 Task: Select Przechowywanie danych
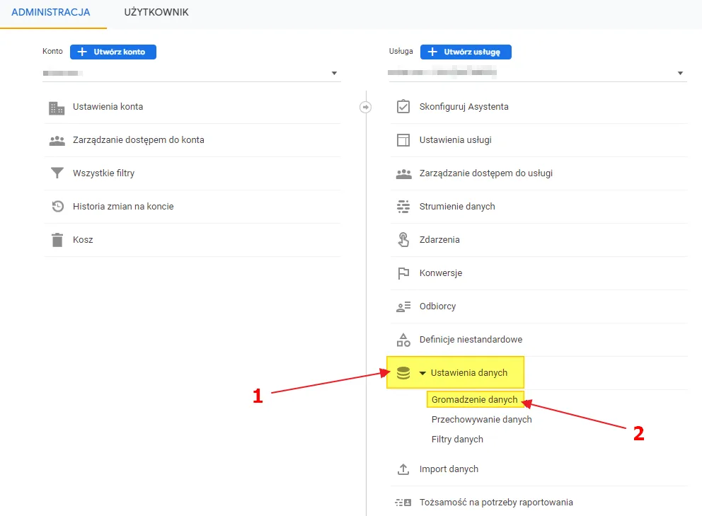click(482, 419)
